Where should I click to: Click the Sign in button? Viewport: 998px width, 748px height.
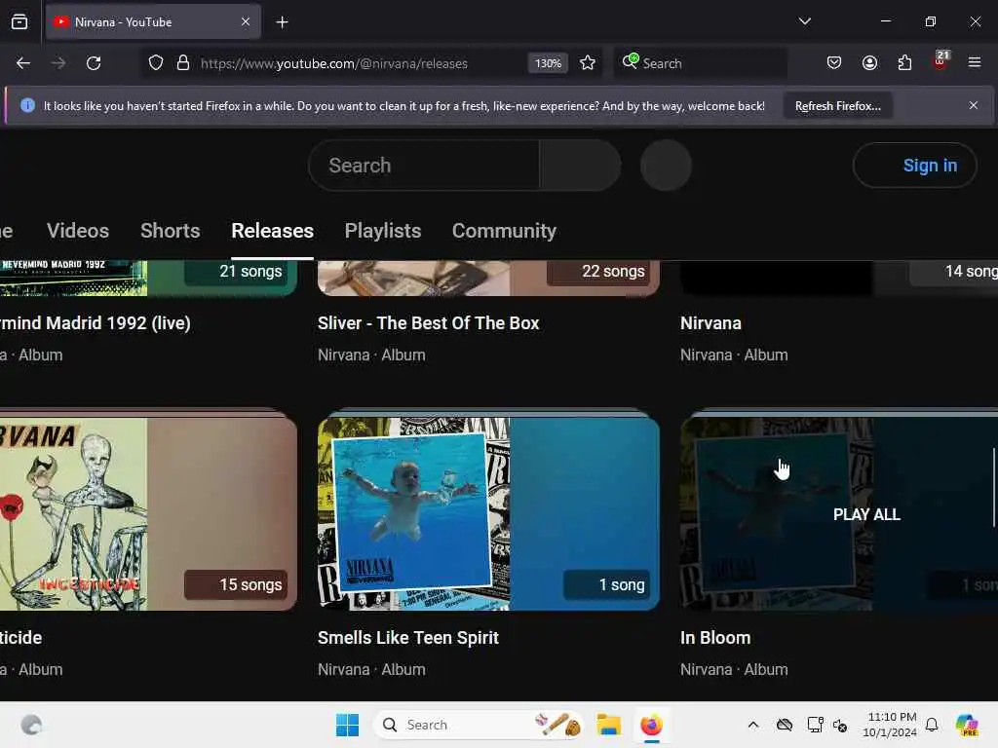coord(914,166)
